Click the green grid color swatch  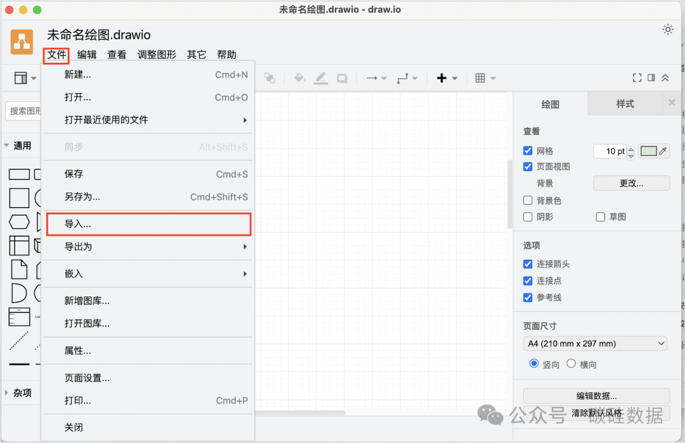[x=649, y=151]
